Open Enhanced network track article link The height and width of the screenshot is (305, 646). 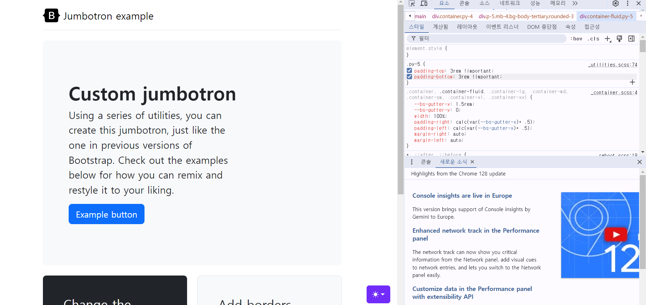(x=476, y=234)
